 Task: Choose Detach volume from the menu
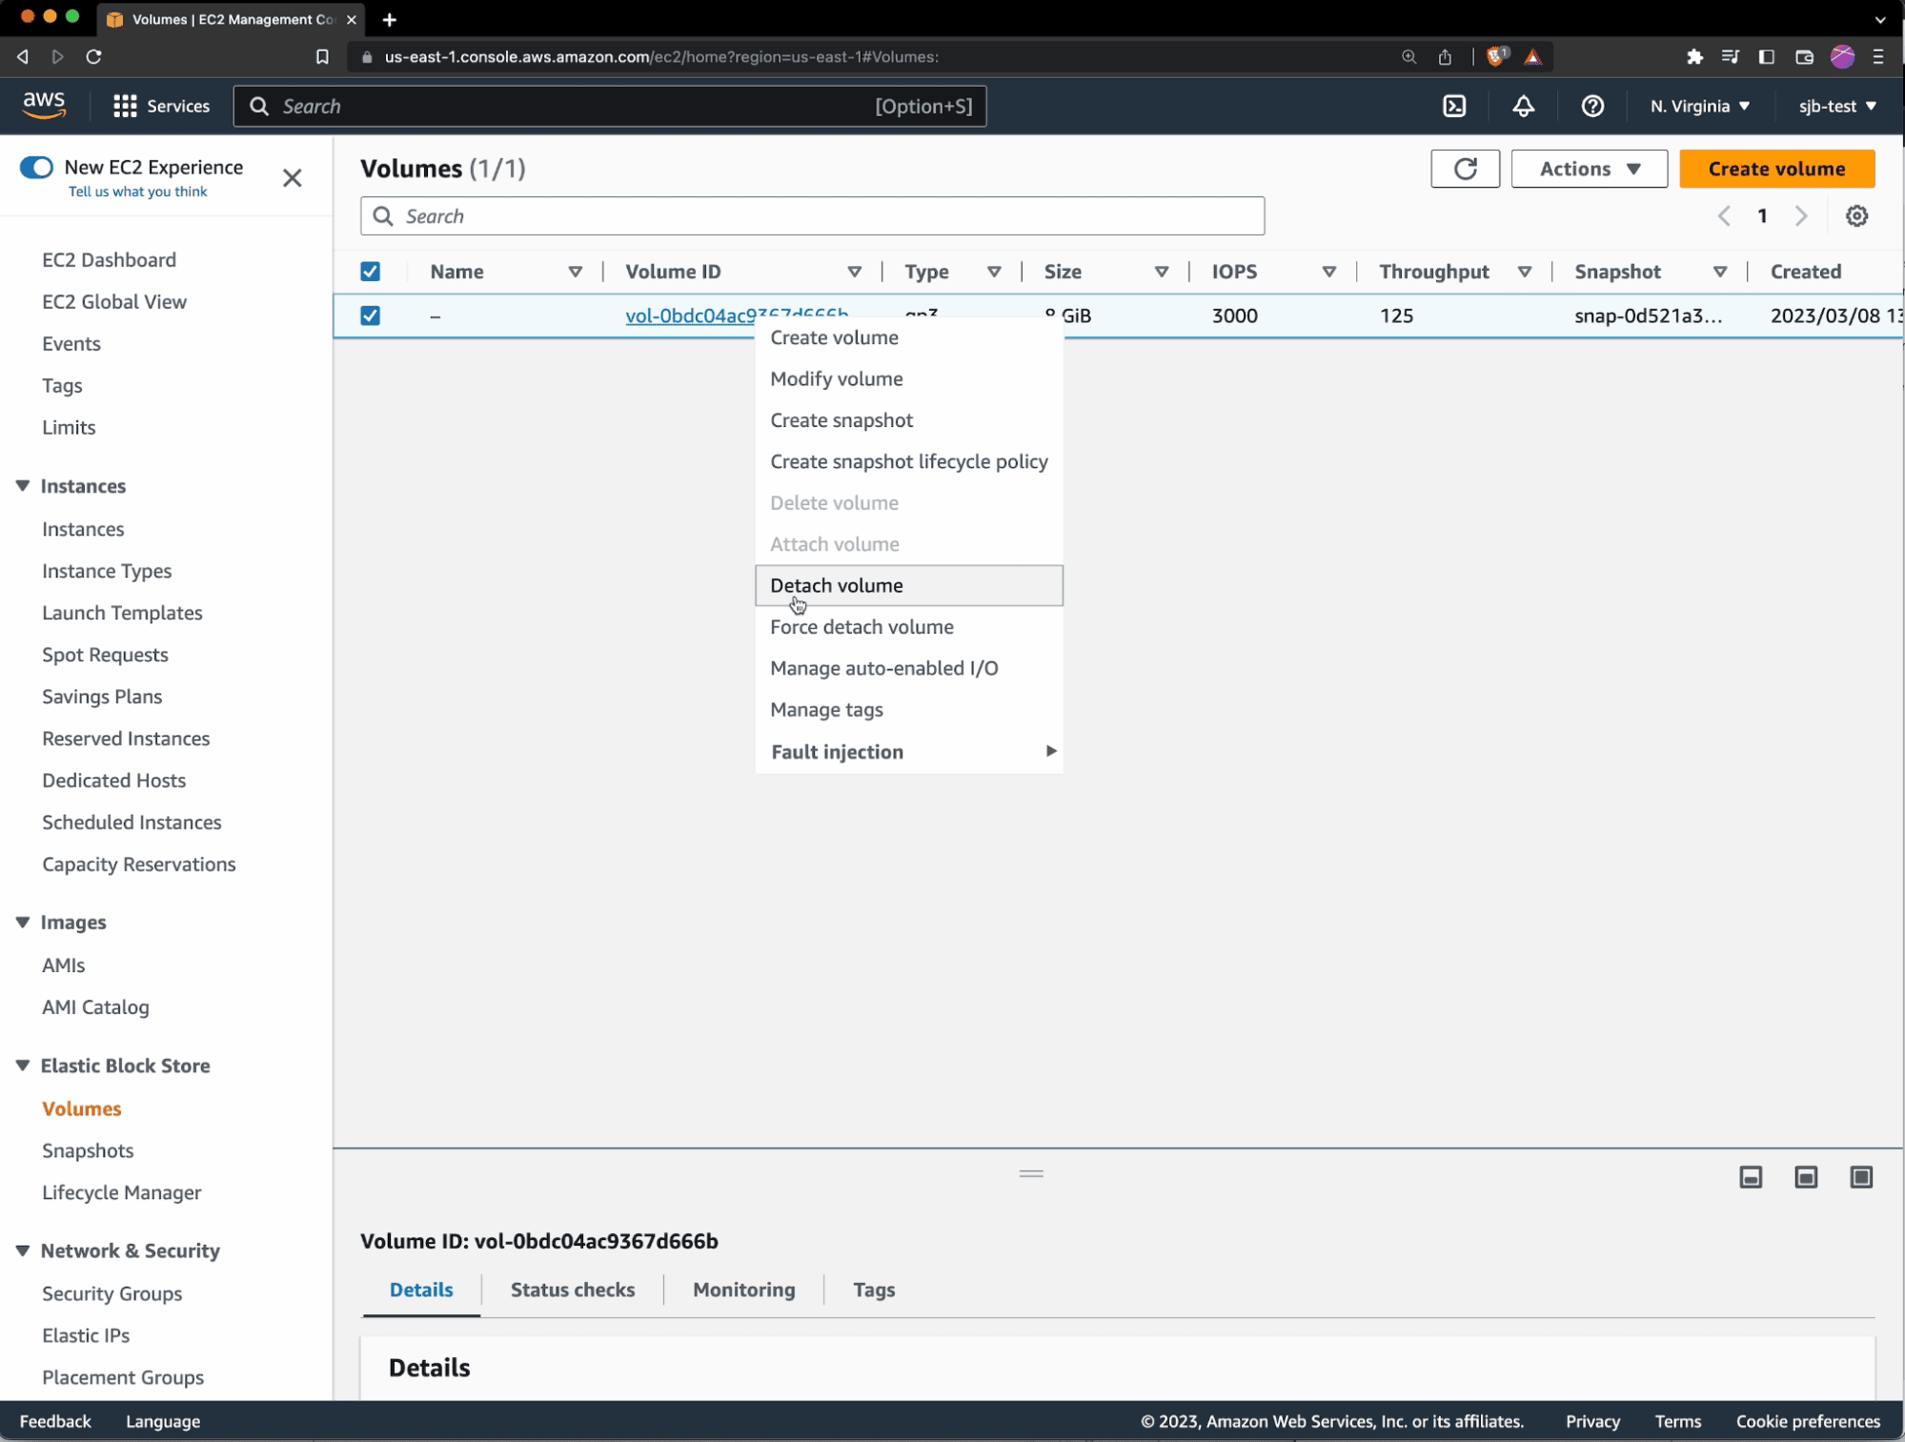tap(908, 585)
